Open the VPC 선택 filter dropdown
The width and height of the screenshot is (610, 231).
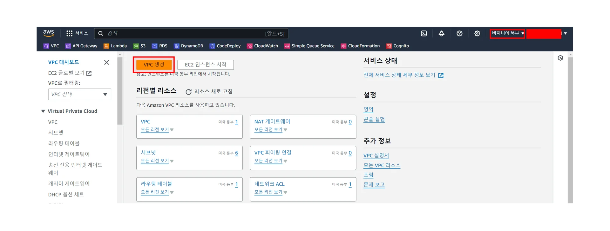[x=79, y=94]
